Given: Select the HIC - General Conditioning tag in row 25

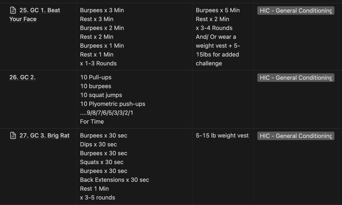Looking at the screenshot, I should click(296, 11).
